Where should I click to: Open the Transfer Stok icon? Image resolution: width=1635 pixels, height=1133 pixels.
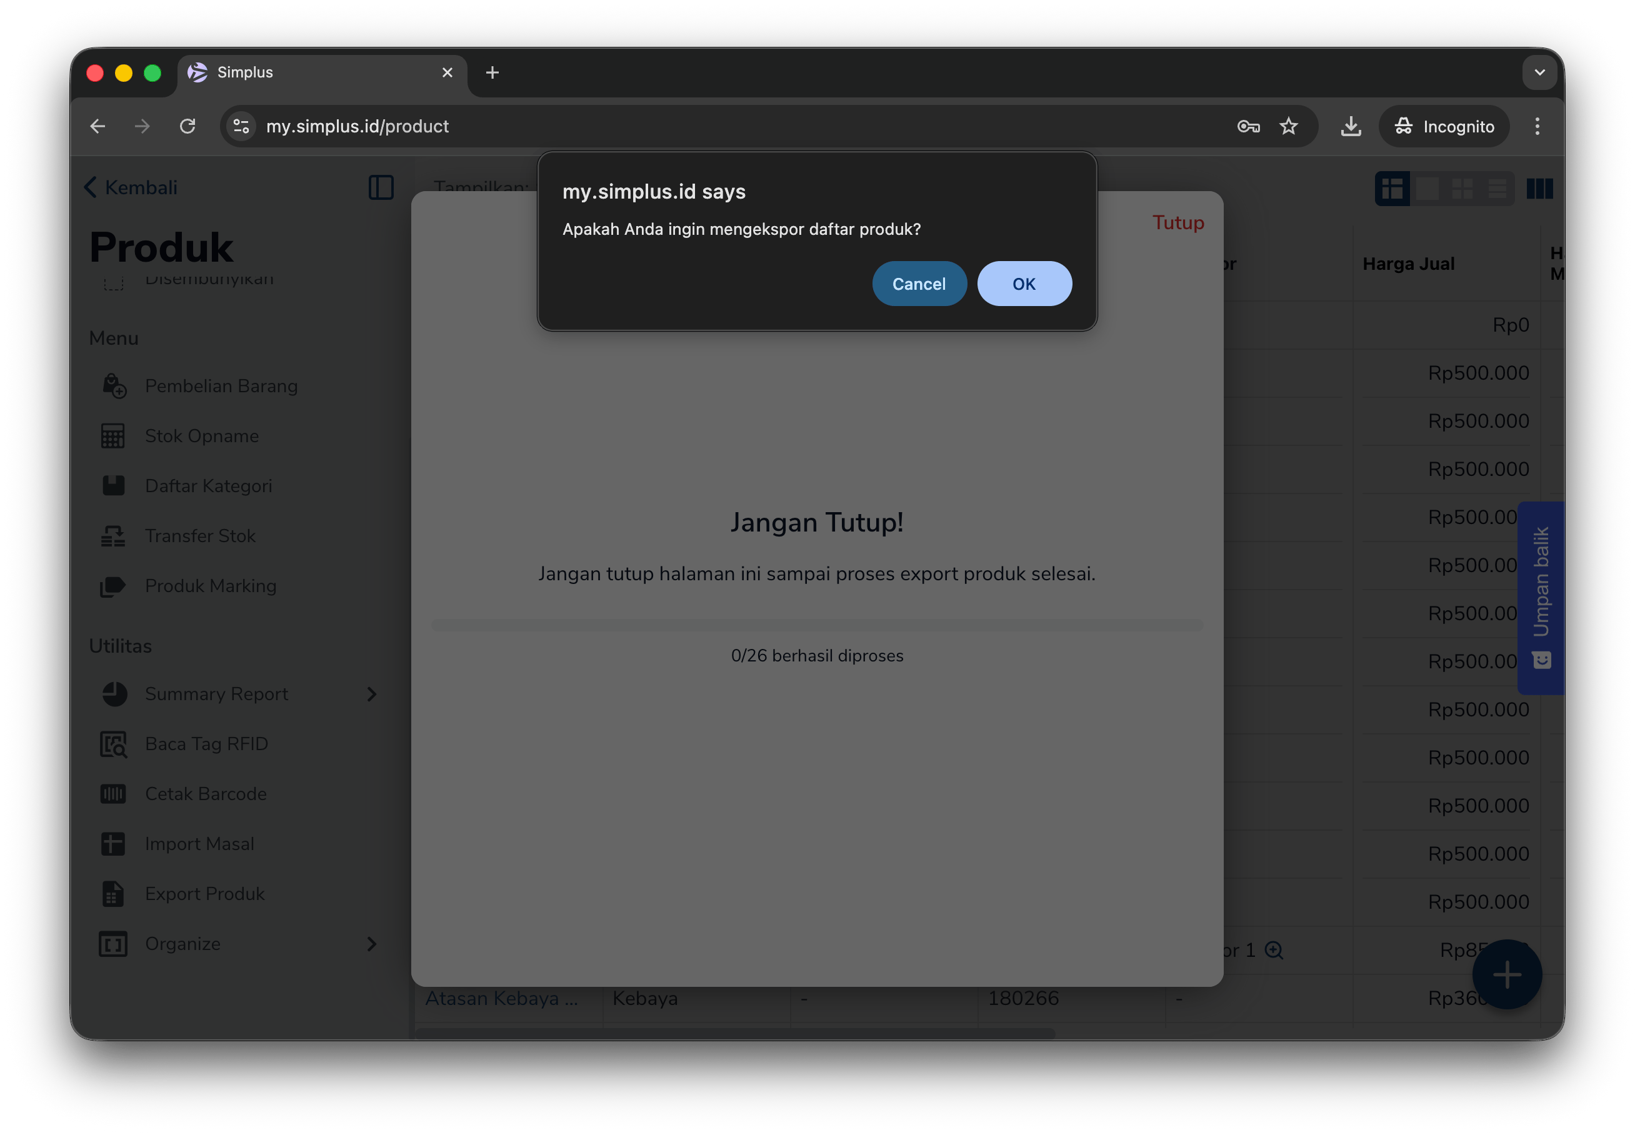(x=113, y=536)
